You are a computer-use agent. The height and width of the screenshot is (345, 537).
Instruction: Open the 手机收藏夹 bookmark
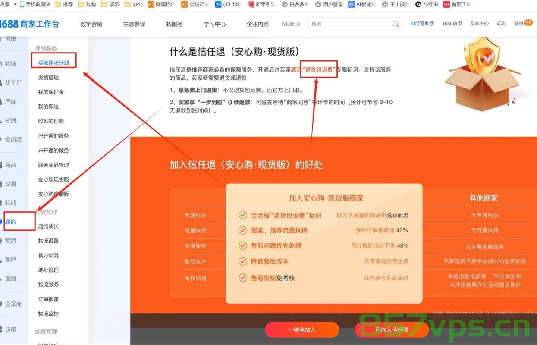(35, 4)
